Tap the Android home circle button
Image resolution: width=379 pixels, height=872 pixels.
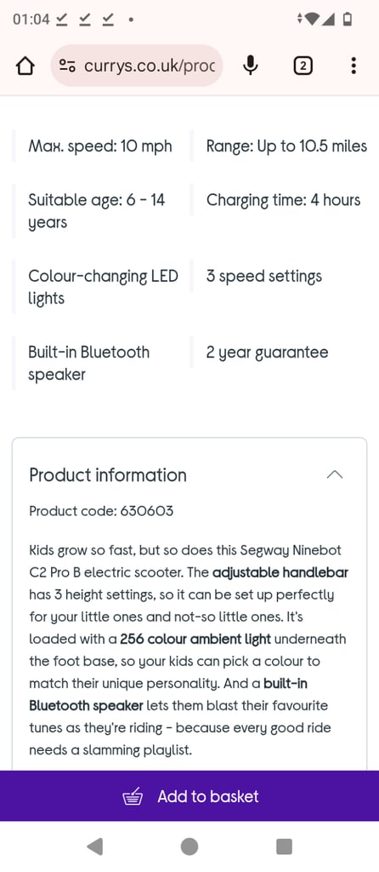tap(189, 846)
